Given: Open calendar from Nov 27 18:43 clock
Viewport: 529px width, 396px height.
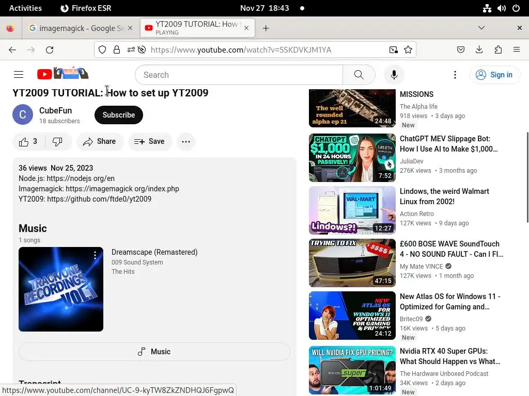Looking at the screenshot, I should pos(264,8).
